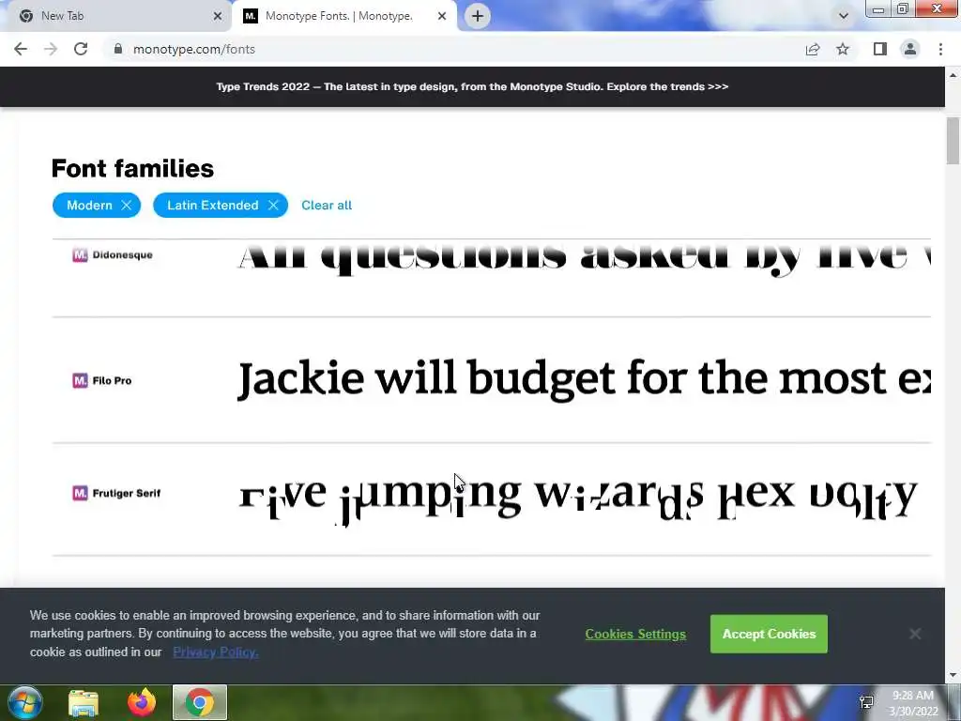The height and width of the screenshot is (721, 961).
Task: Click the scrollbar up arrow
Action: pos(953,75)
